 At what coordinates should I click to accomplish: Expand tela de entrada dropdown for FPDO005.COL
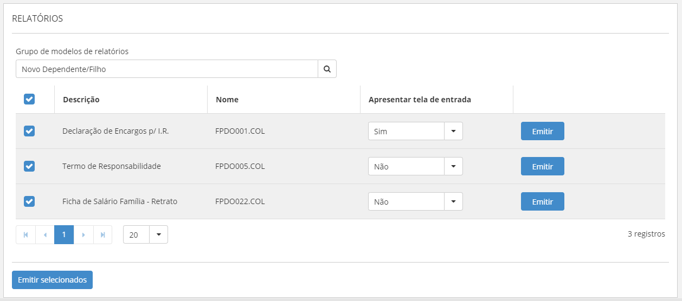point(453,166)
